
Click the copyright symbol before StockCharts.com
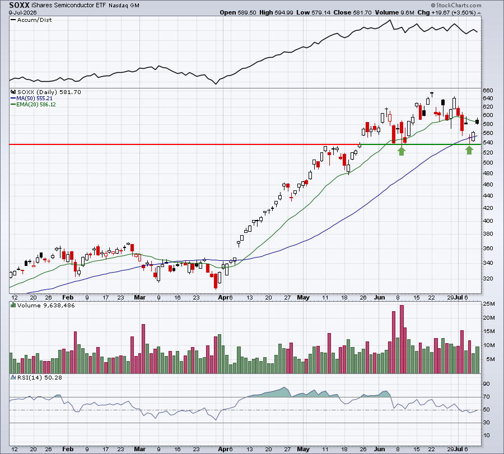(433, 6)
